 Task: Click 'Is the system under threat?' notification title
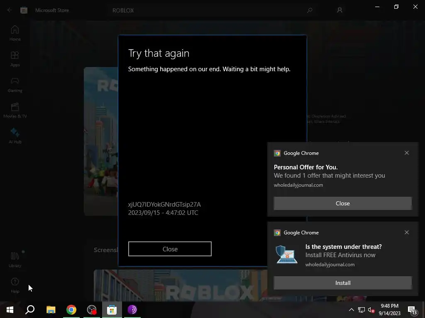pyautogui.click(x=343, y=247)
